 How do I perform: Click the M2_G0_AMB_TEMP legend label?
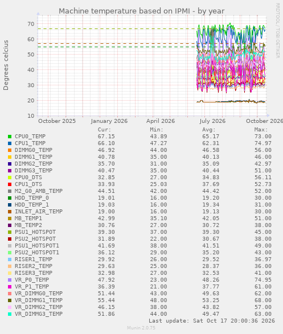[39, 191]
